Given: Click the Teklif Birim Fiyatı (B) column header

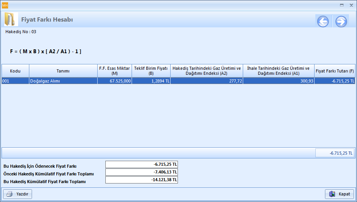Looking at the screenshot, I should click(x=151, y=71).
